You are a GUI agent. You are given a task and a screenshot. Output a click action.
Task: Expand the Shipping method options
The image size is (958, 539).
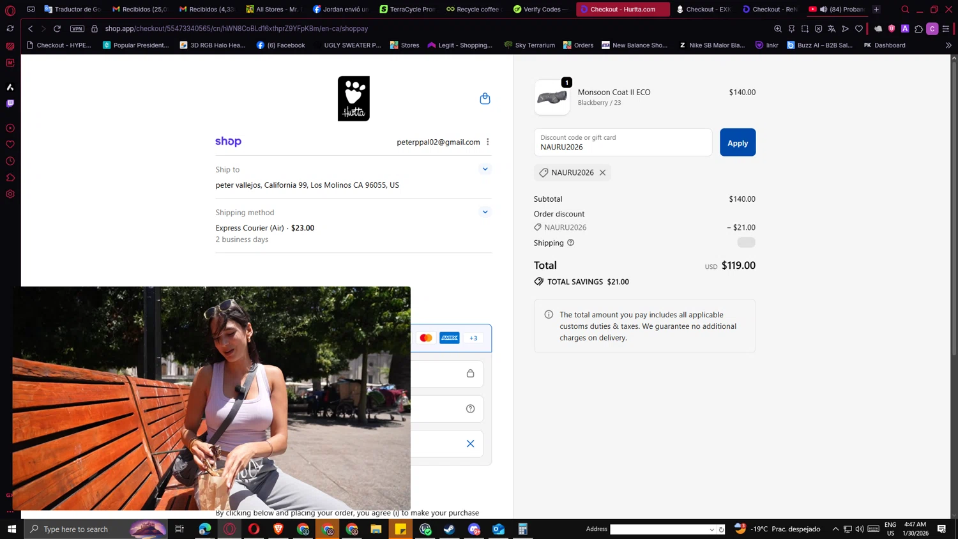(x=485, y=212)
